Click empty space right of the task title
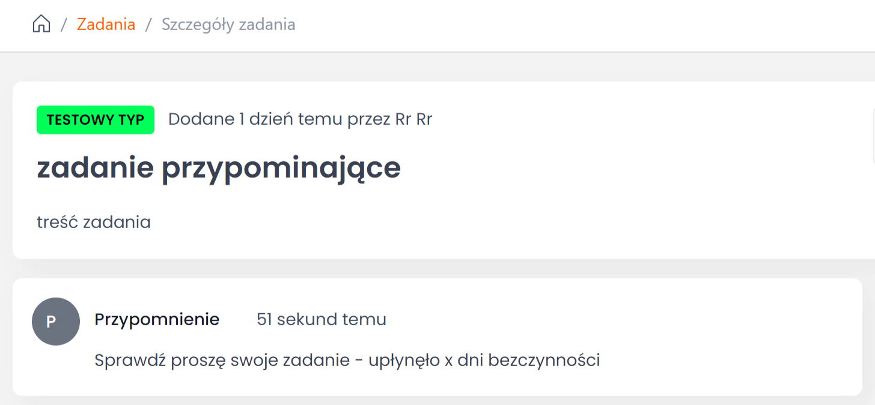Viewport: 875px width, 405px height. pos(601,169)
